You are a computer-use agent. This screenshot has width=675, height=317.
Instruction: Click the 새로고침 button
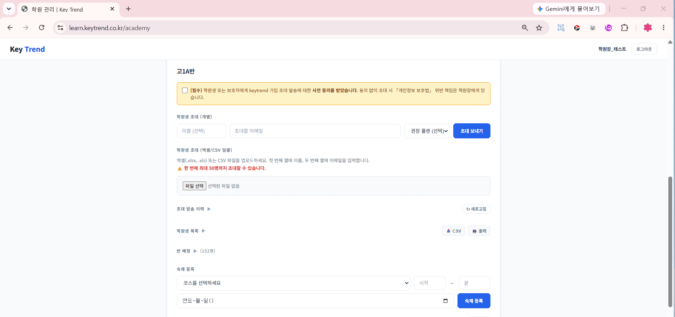[476, 209]
